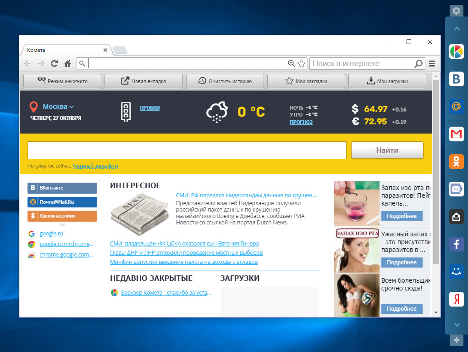Screen dimensions: 468x352
Task: Click Режим инкогнито button
Action: (x=62, y=81)
